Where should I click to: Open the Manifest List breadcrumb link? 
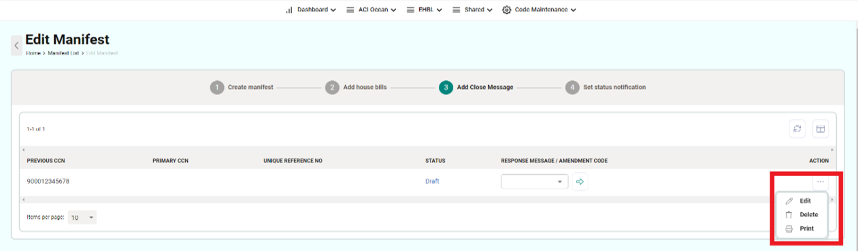pyautogui.click(x=63, y=53)
